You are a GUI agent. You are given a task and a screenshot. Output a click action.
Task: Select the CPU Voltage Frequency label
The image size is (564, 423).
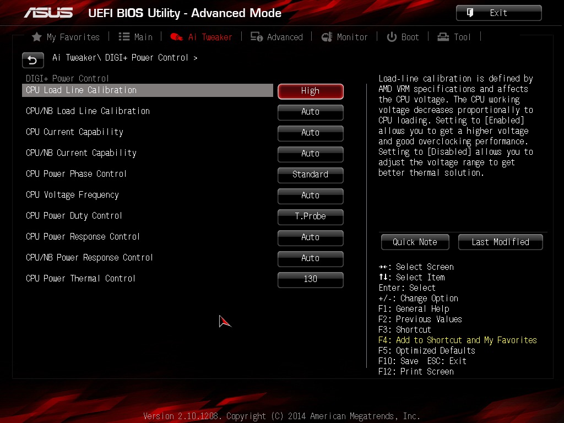[x=72, y=194]
